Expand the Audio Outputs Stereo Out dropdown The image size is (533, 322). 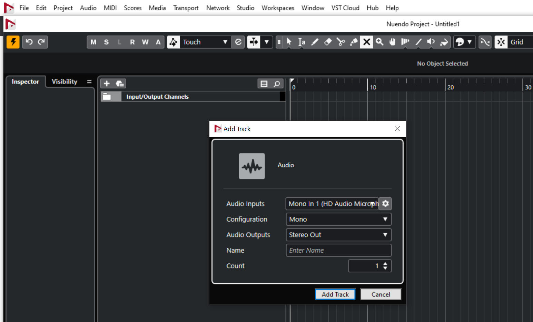[x=338, y=235]
